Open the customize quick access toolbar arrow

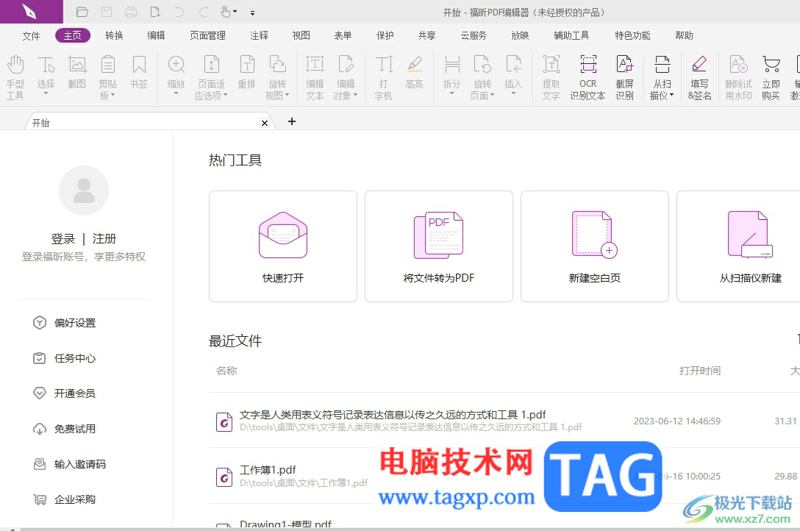[252, 13]
